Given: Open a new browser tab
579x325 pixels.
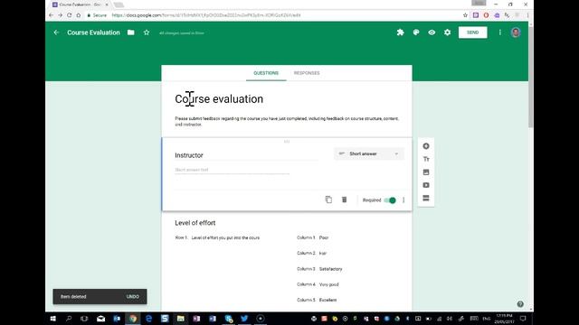Looking at the screenshot, I should tap(119, 5).
